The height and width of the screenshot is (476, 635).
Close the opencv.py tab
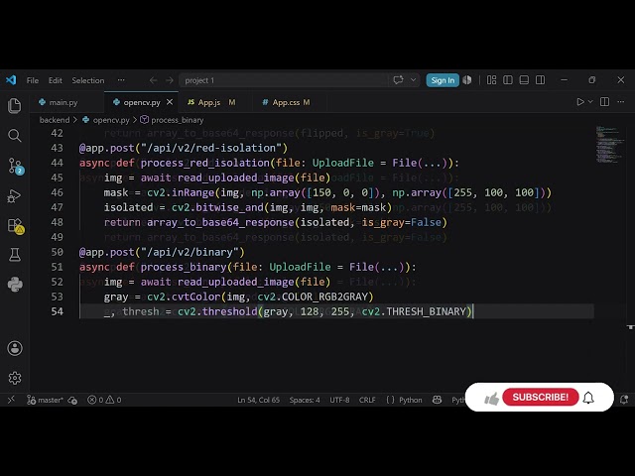tap(170, 102)
